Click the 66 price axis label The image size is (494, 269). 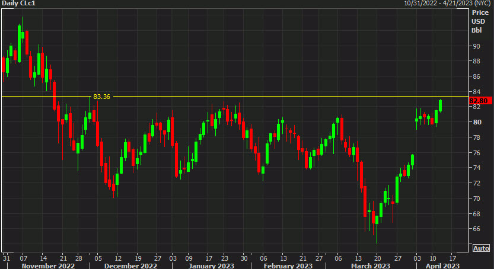pos(476,229)
